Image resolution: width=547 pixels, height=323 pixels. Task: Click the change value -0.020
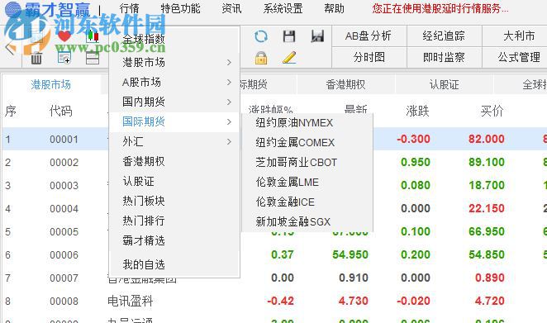point(413,301)
